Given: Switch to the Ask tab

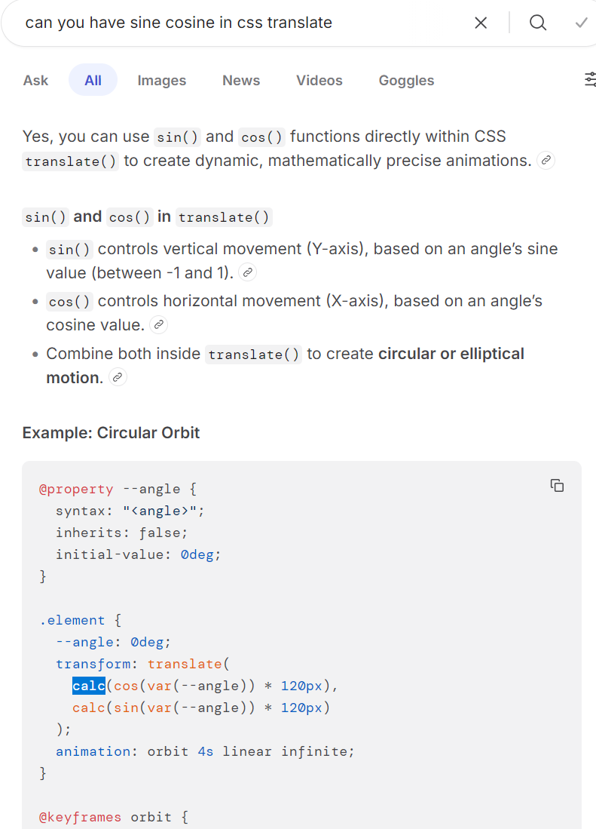Looking at the screenshot, I should click(35, 81).
